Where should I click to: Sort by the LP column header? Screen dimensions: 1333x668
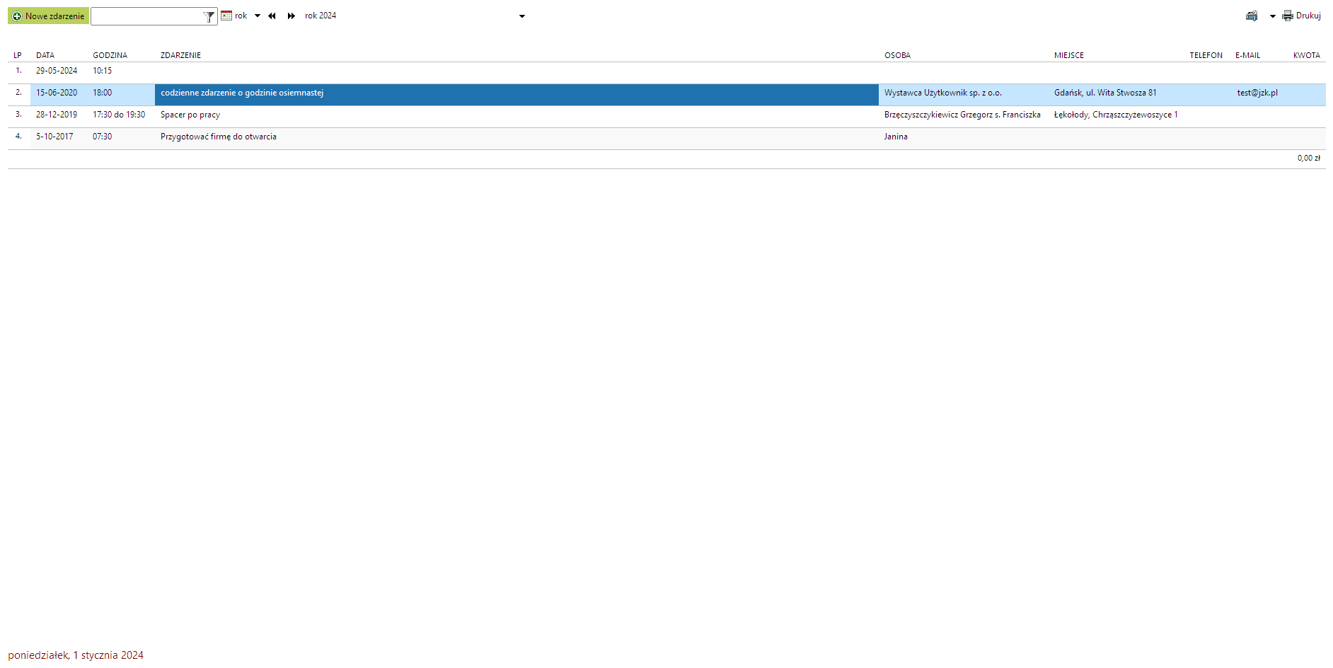click(18, 55)
